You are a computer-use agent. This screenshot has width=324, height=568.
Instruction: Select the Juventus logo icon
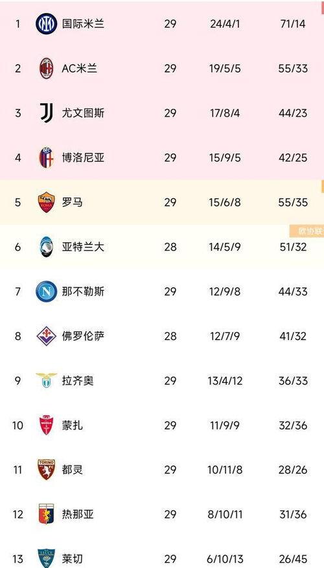[47, 113]
